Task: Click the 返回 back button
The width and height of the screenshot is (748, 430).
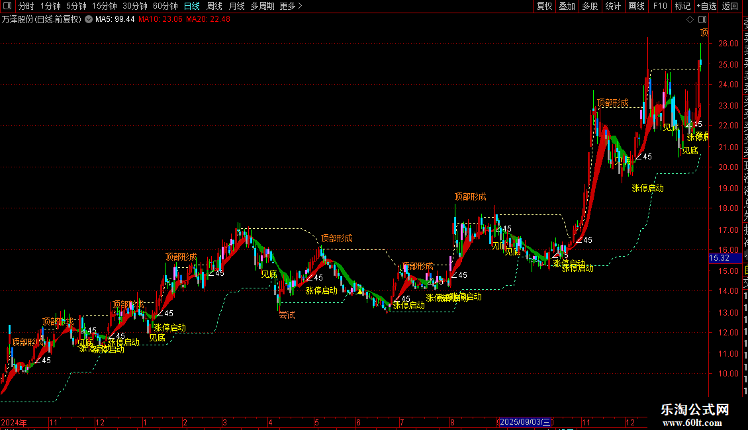Action: point(730,6)
